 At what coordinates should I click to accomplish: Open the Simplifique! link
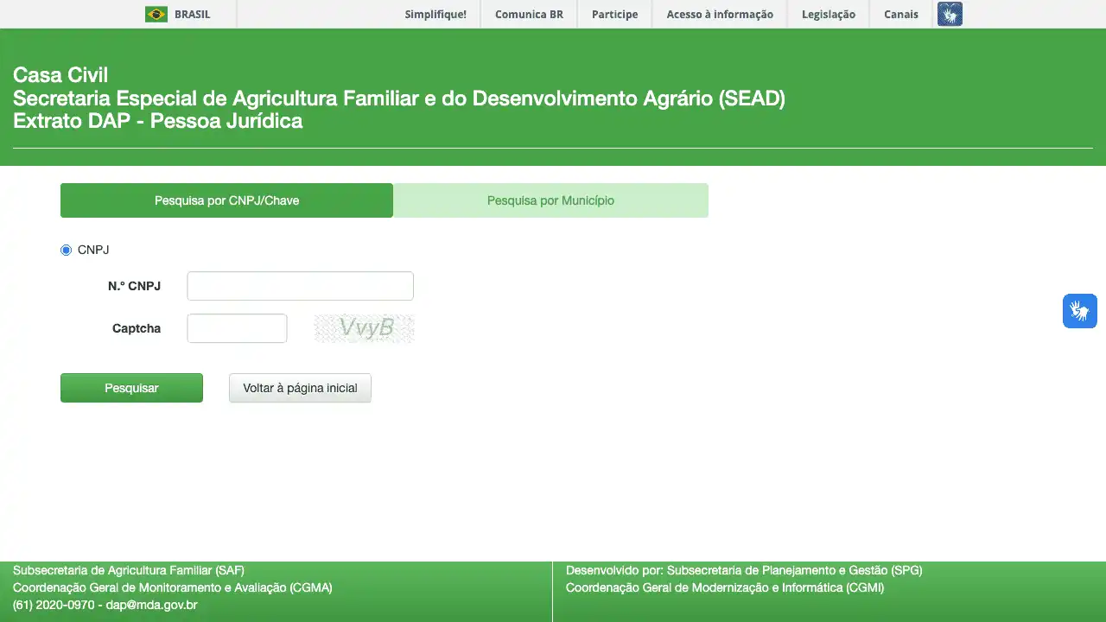[435, 15]
